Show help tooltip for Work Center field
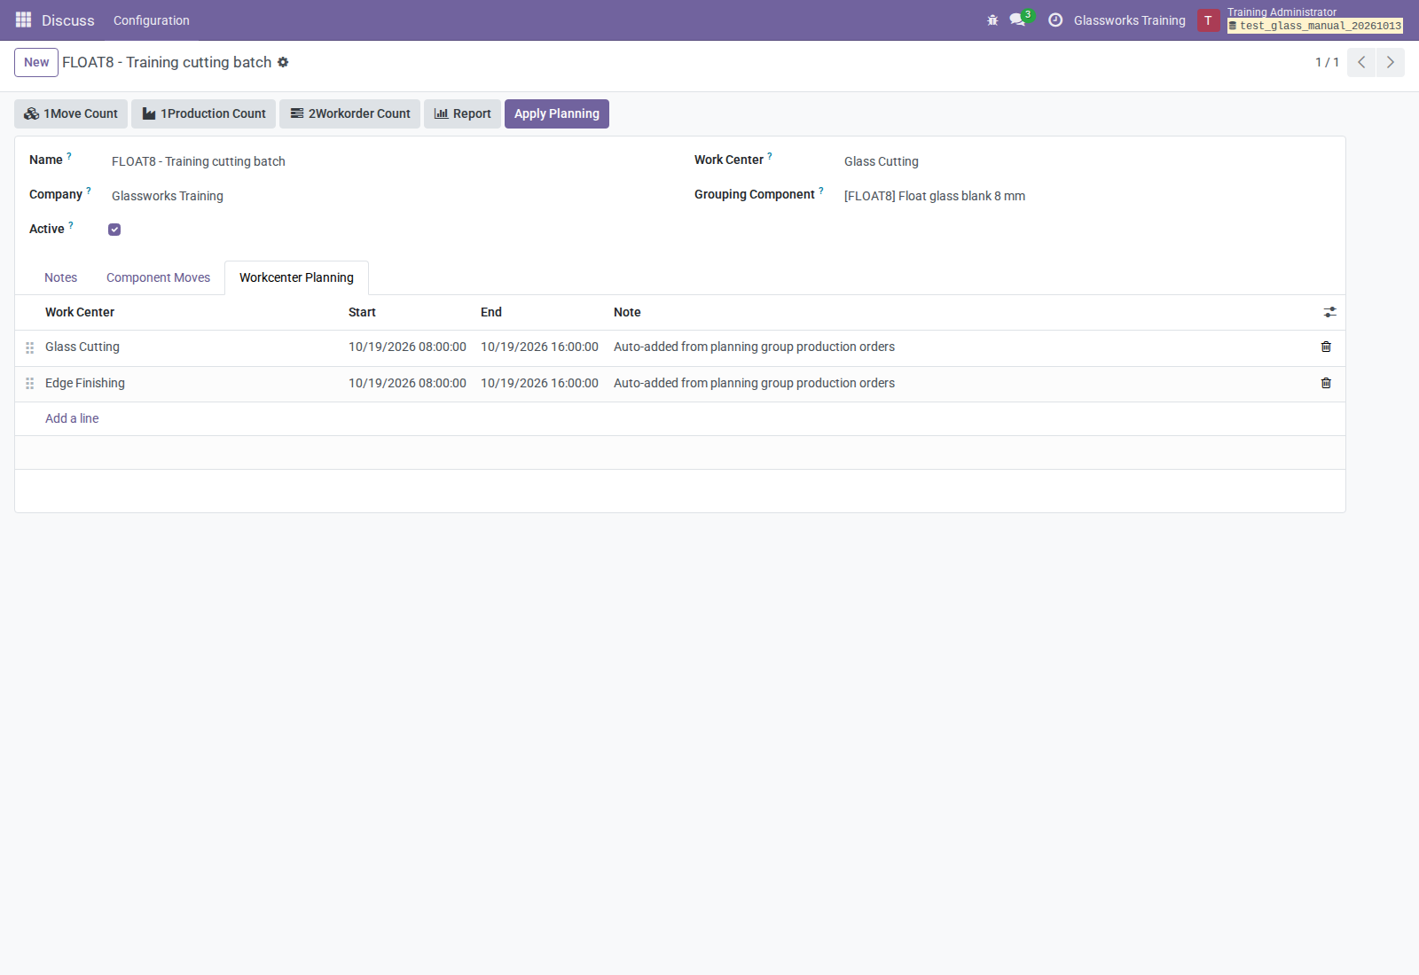This screenshot has height=975, width=1419. tap(770, 156)
